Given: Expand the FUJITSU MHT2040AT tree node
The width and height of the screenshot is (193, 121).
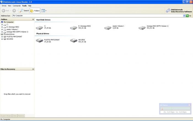Looking at the screenshot, I should (x=2, y=37).
